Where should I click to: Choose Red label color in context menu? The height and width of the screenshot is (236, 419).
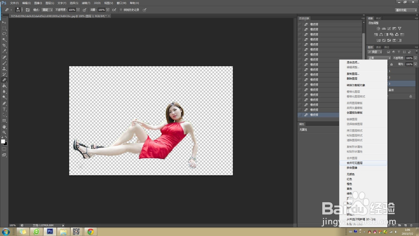tap(363, 179)
